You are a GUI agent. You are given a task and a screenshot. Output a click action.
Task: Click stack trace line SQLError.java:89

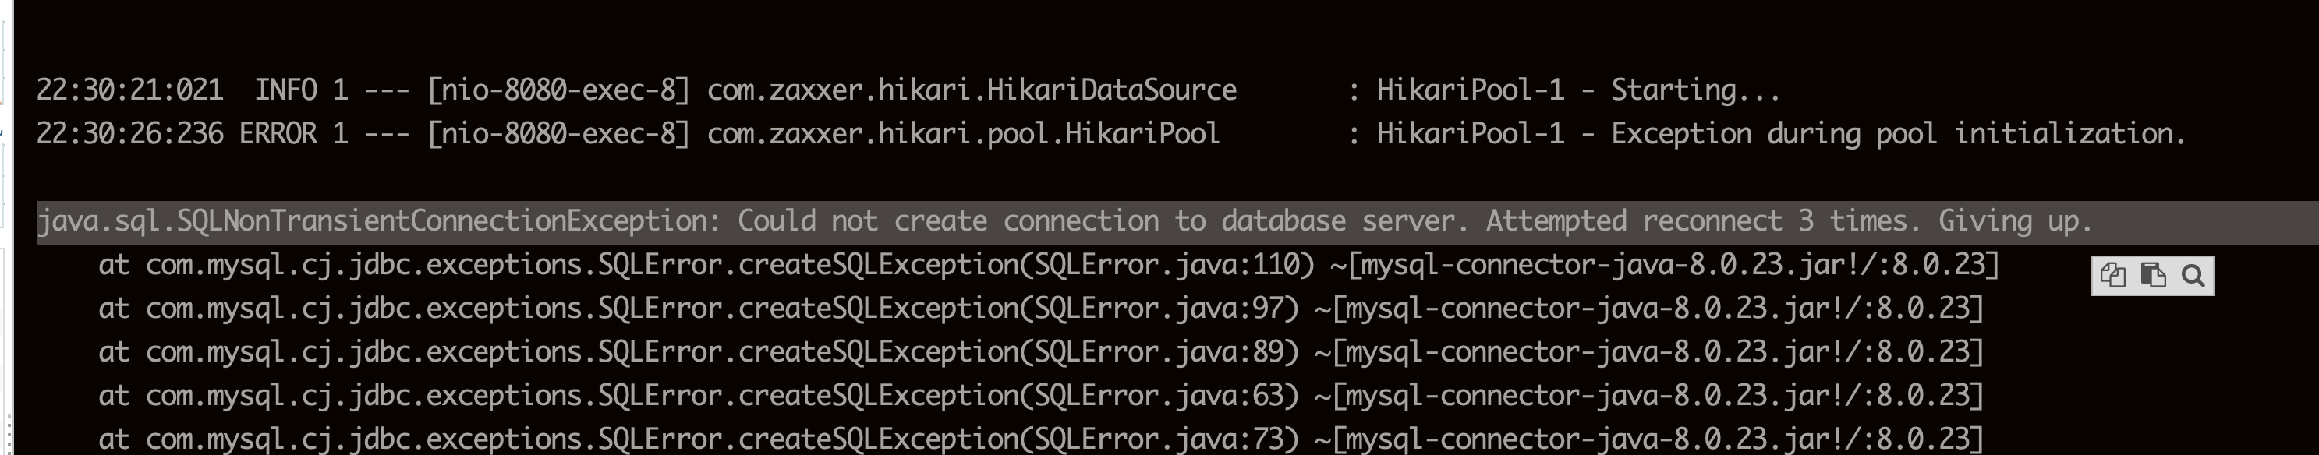click(x=1042, y=351)
